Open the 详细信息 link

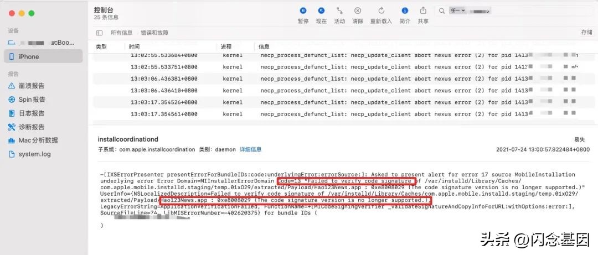coord(251,149)
